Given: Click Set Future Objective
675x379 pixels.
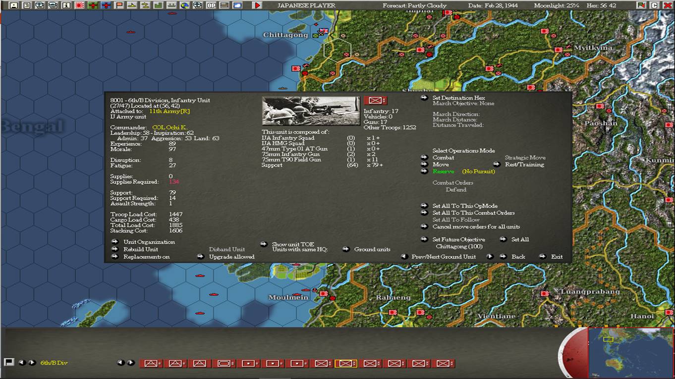Looking at the screenshot, I should click(458, 240).
